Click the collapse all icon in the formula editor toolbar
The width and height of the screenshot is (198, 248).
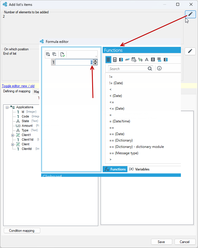[x=55, y=54]
